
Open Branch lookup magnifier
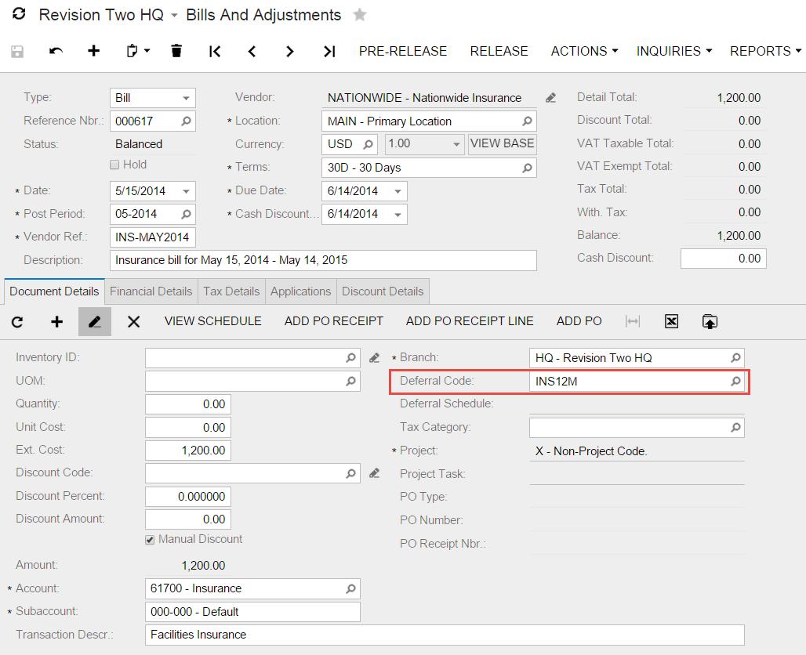pos(735,357)
